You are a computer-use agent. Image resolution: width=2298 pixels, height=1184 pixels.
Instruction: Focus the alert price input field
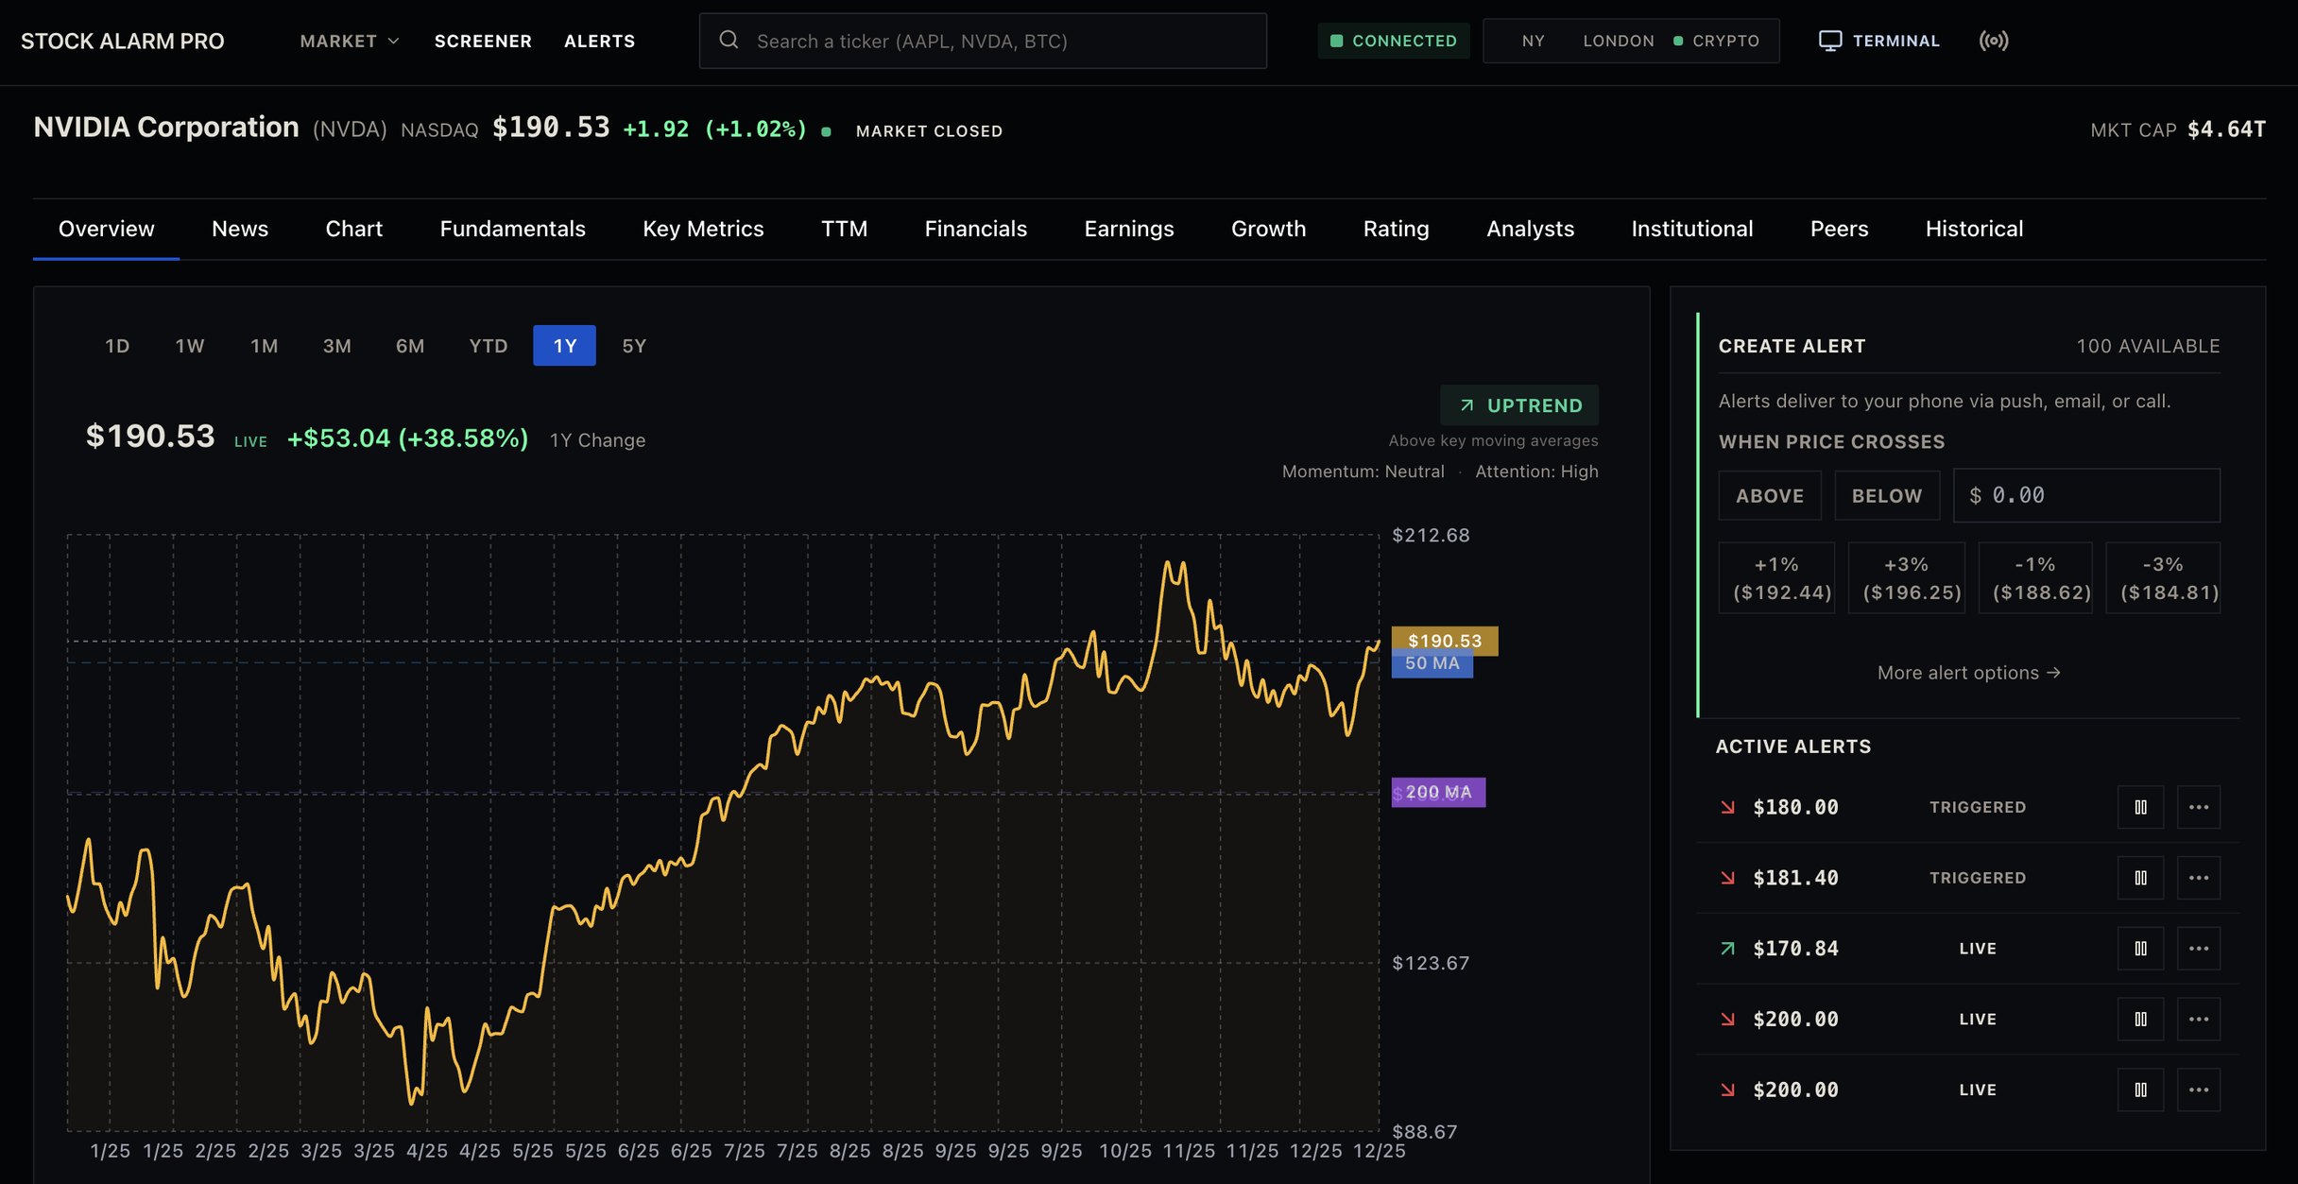tap(2086, 495)
